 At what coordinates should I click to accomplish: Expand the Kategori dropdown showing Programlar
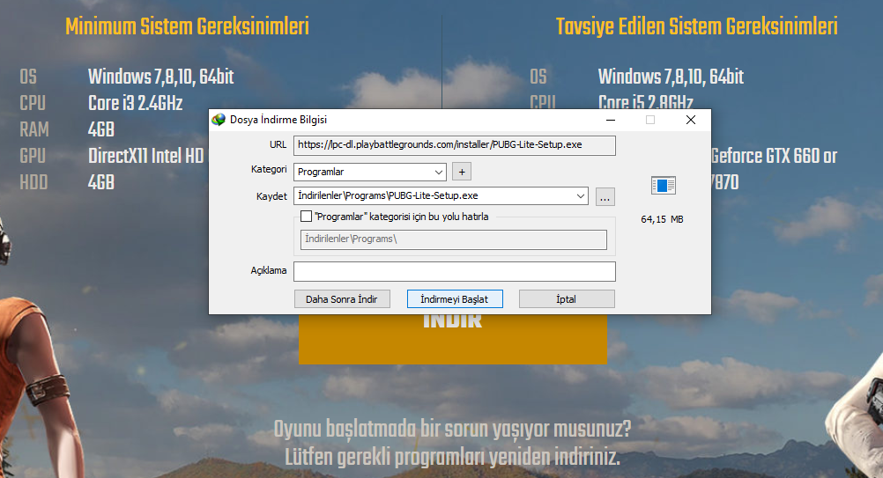point(439,172)
